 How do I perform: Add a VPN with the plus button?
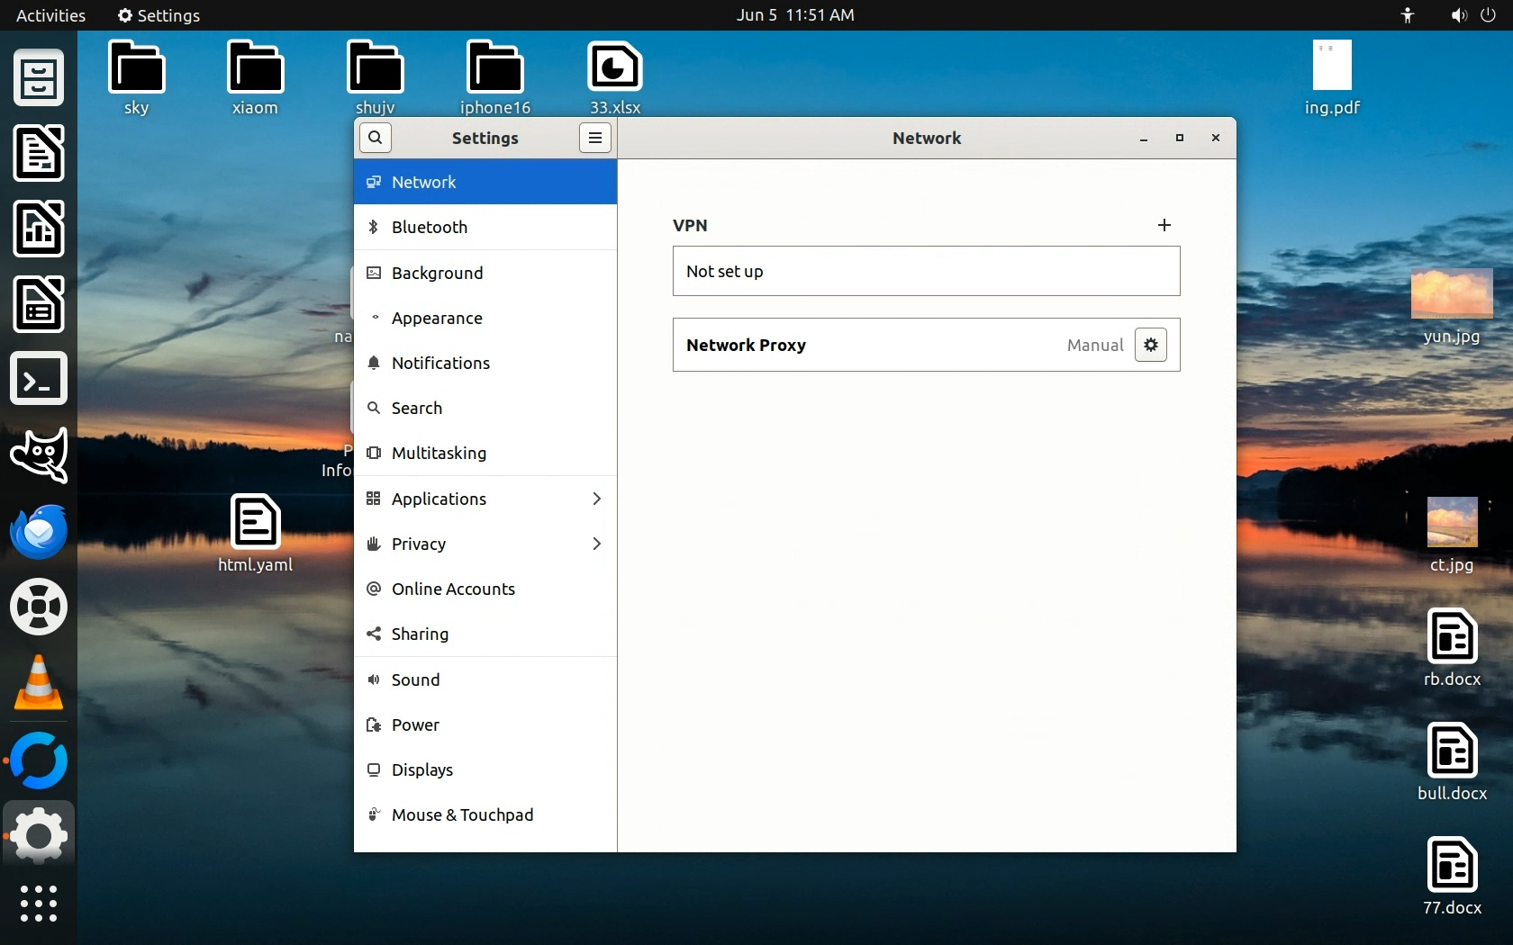pyautogui.click(x=1164, y=225)
